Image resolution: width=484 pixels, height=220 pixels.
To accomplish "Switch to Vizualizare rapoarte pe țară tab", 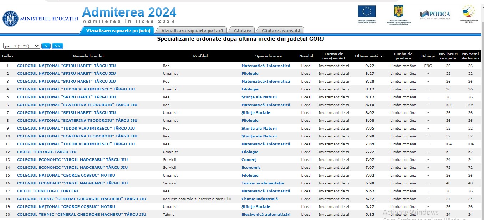I will [x=192, y=31].
